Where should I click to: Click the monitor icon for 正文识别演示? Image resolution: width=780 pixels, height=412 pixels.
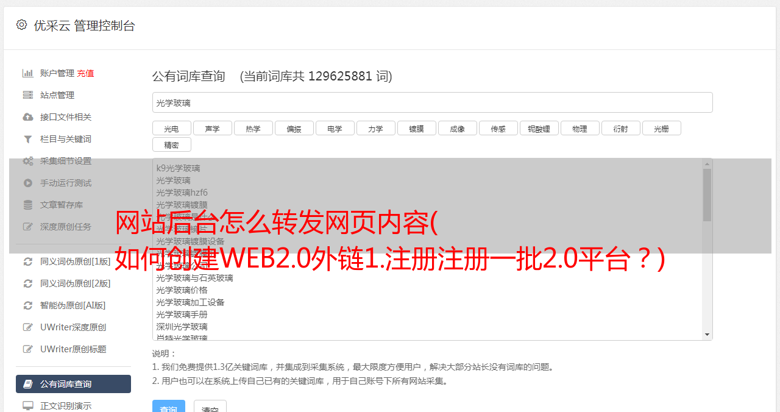[x=28, y=406]
